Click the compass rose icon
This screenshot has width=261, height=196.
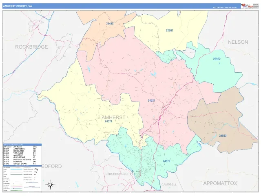pyautogui.click(x=50, y=185)
